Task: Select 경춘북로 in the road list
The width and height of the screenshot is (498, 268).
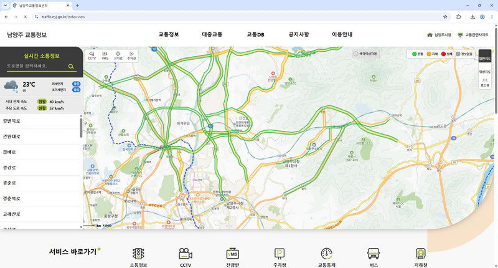Action: point(40,198)
